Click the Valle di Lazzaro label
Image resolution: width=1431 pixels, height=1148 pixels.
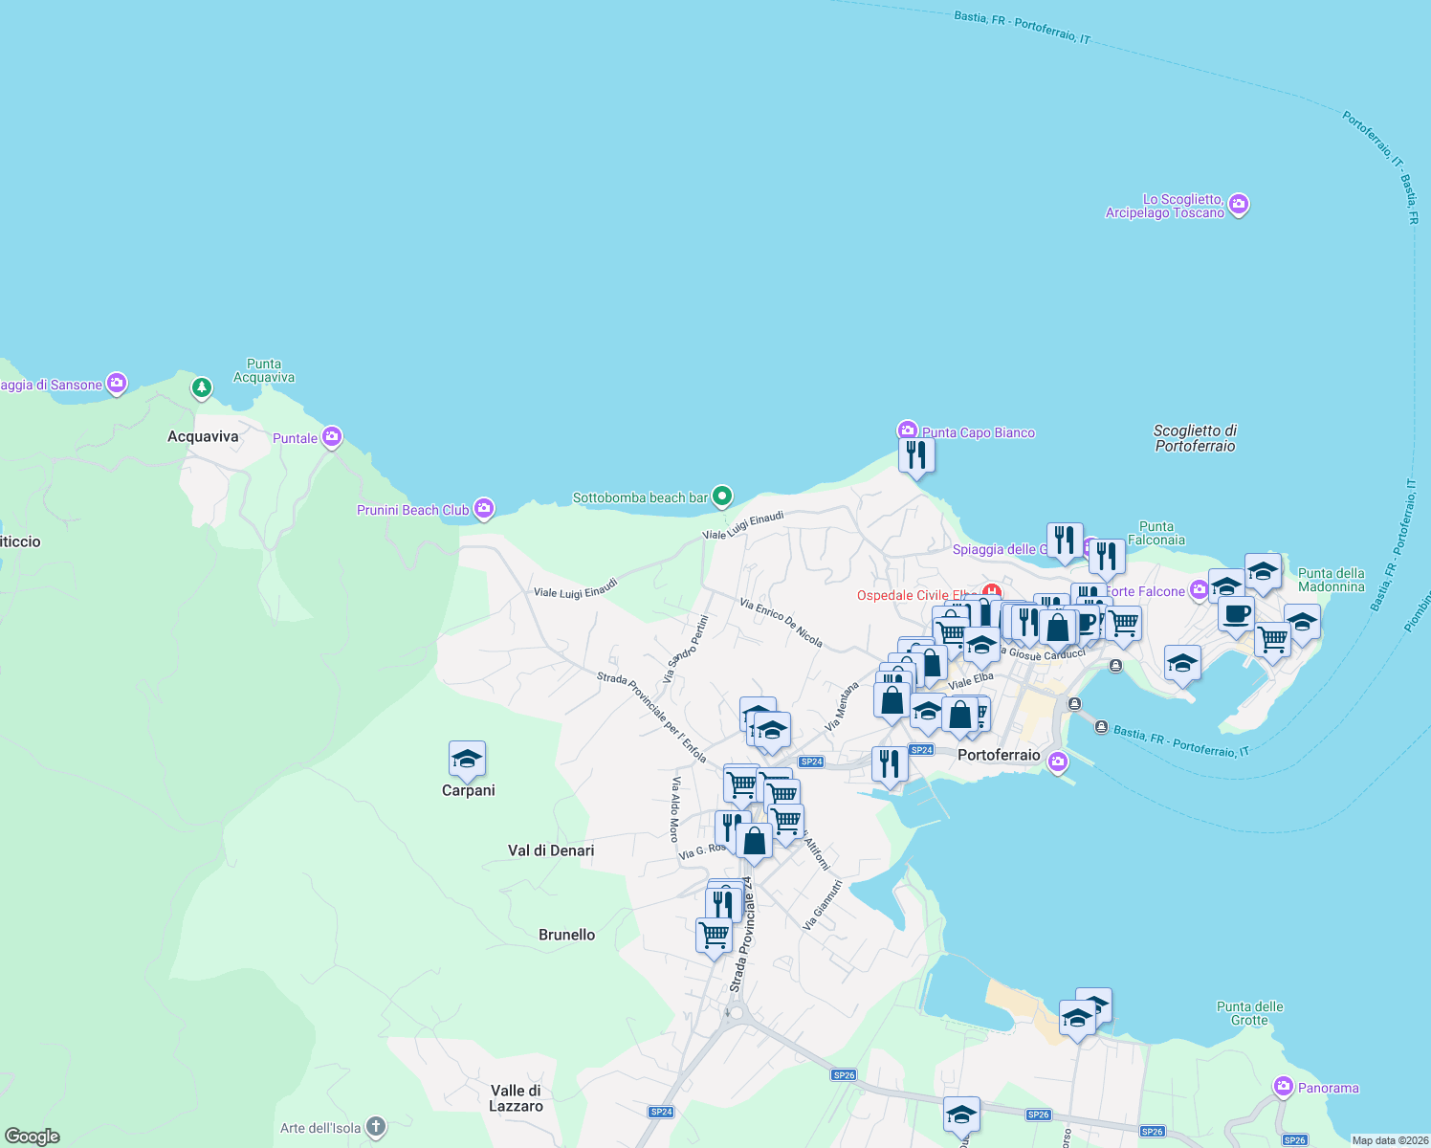517,1098
